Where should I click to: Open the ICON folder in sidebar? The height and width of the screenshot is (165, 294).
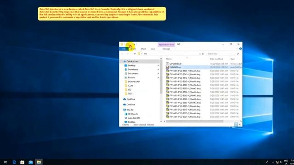(130, 86)
